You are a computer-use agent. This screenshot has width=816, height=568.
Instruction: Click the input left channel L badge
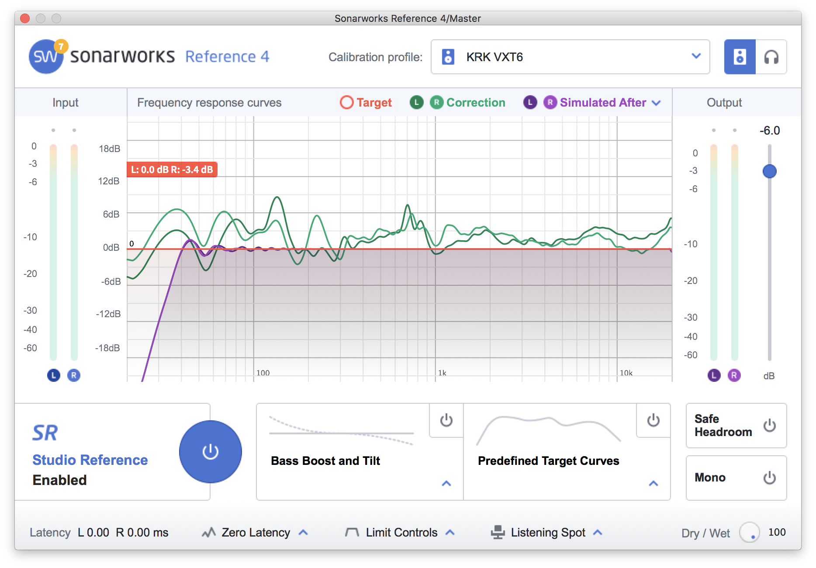pos(53,375)
